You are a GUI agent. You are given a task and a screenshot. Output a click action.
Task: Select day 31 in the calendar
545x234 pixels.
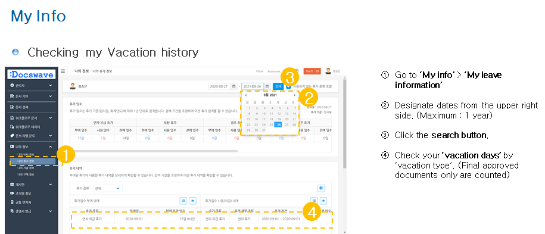263,130
